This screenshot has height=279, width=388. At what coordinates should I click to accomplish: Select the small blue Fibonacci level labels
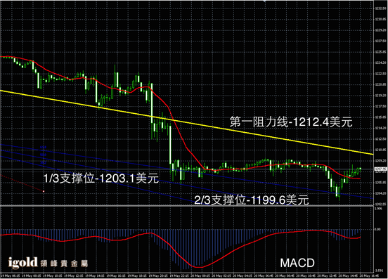(x=43, y=155)
